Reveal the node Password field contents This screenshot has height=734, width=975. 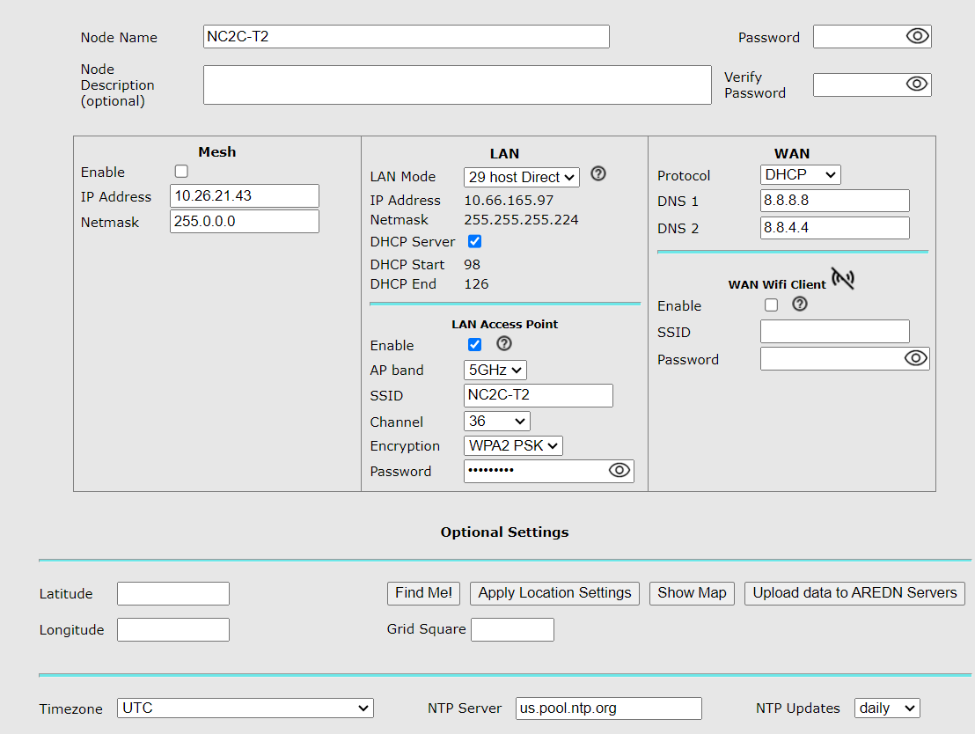[920, 36]
